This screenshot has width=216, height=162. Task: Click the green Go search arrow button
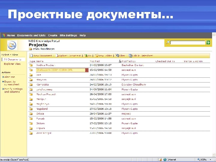pyautogui.click(x=208, y=43)
